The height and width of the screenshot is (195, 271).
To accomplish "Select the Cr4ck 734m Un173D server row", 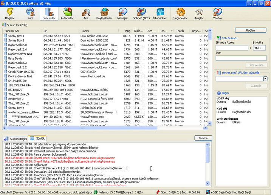I will click(105, 72).
